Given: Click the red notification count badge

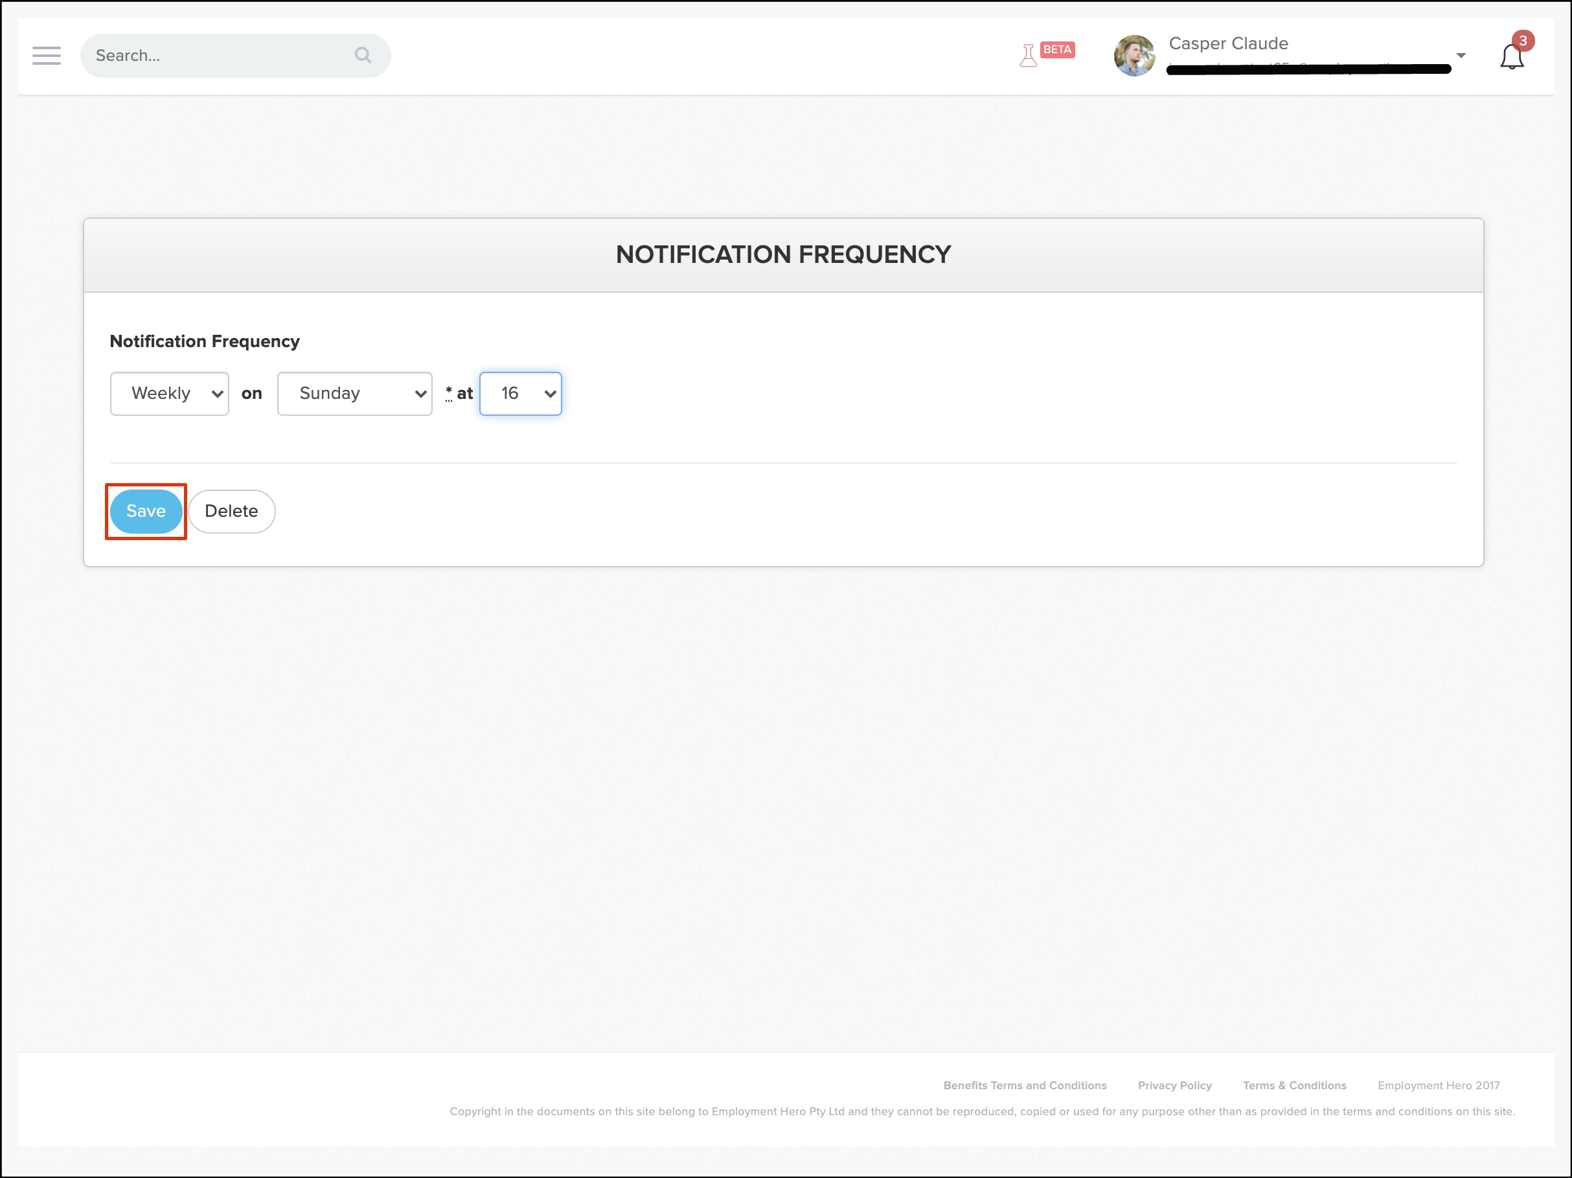Looking at the screenshot, I should pyautogui.click(x=1522, y=41).
